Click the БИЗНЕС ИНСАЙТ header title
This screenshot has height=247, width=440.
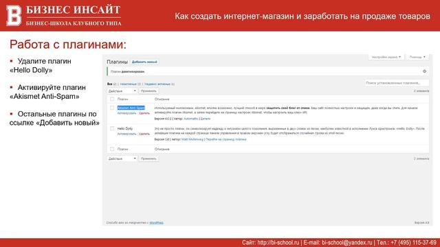click(74, 10)
